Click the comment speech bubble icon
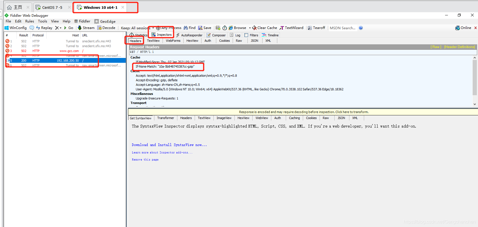Screen dimensions: 478x227 32,28
